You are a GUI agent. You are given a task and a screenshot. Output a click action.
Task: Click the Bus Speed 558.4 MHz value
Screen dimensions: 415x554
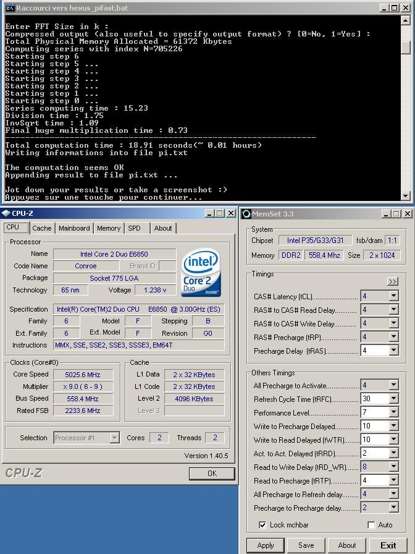click(x=83, y=399)
